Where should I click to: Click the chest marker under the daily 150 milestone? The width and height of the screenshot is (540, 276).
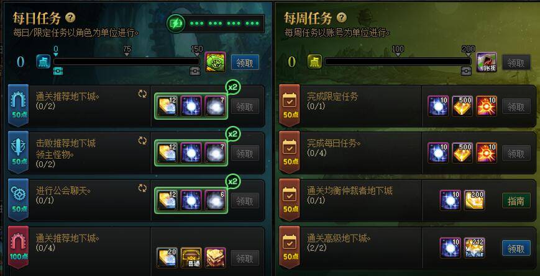tap(194, 71)
